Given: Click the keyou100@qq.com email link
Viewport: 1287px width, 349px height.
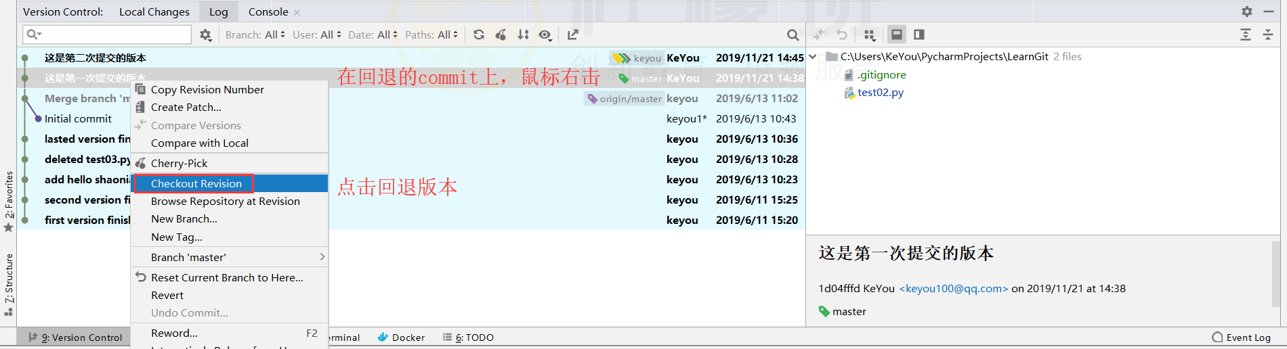Looking at the screenshot, I should 954,288.
